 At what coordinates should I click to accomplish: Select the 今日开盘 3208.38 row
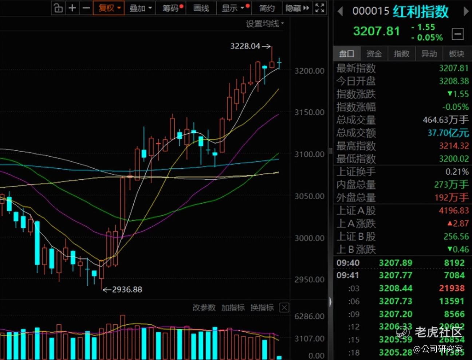coord(402,81)
